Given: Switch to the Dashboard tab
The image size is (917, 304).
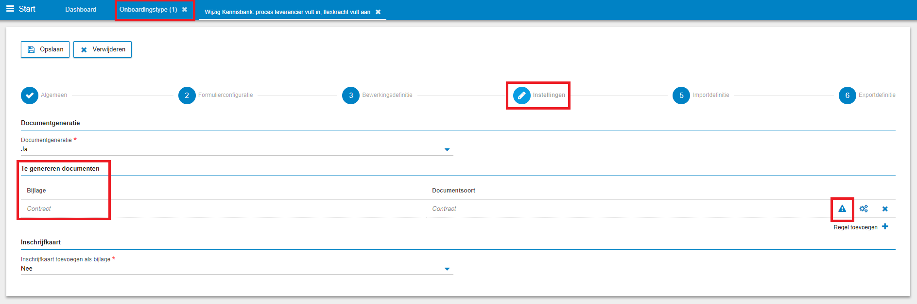Looking at the screenshot, I should coord(81,9).
